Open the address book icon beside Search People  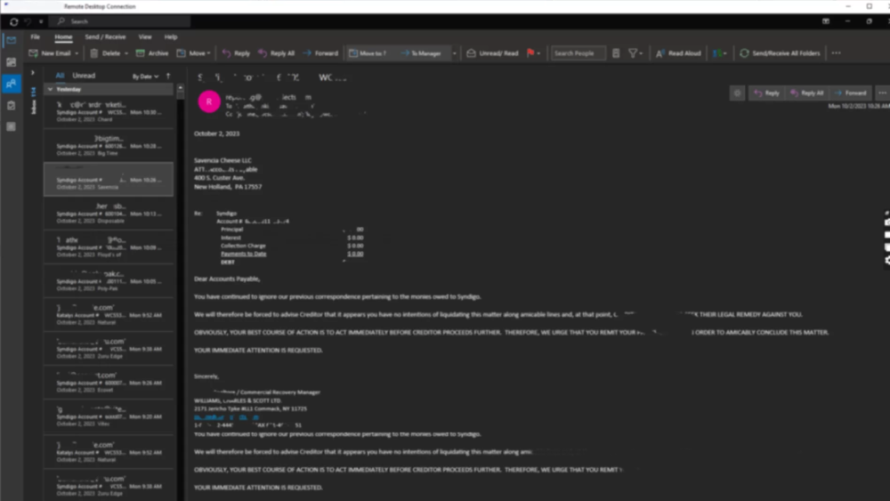click(x=616, y=53)
